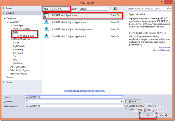The height and width of the screenshot is (121, 175).
Task: Select the Silverlight category
Action: coord(18,53)
